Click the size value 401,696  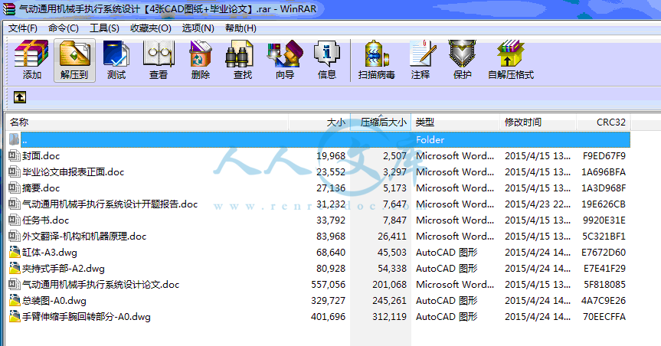(329, 316)
